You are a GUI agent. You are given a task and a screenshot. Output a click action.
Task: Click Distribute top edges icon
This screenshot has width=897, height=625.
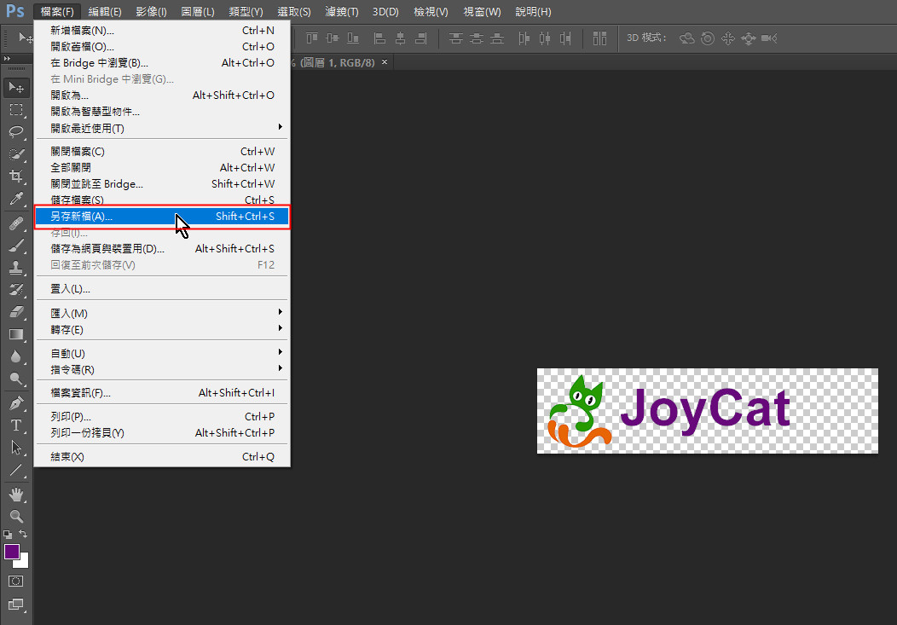[455, 38]
